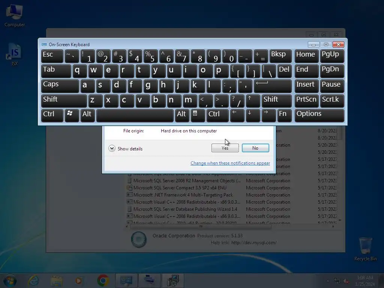Click the Esc key
This screenshot has height=288, width=384.
[52, 56]
